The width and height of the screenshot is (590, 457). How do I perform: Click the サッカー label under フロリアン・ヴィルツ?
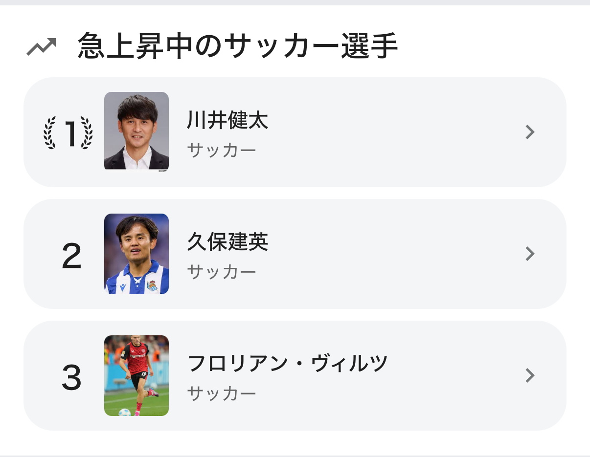[222, 393]
